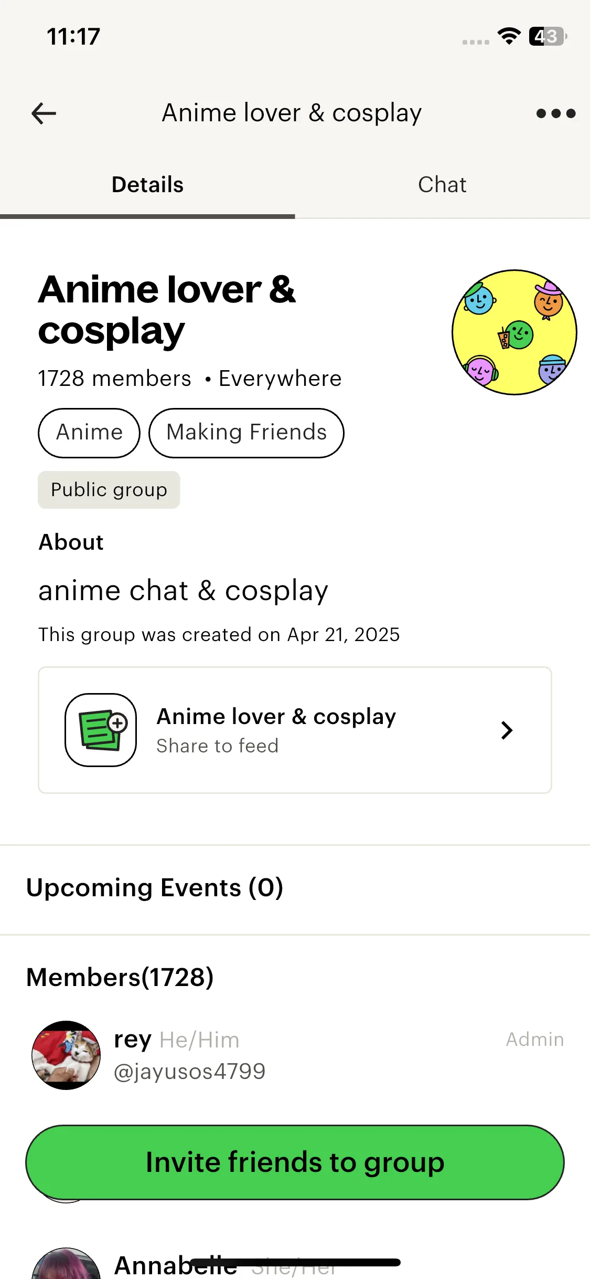The image size is (590, 1279).
Task: Tap the Public group badge
Action: [109, 490]
